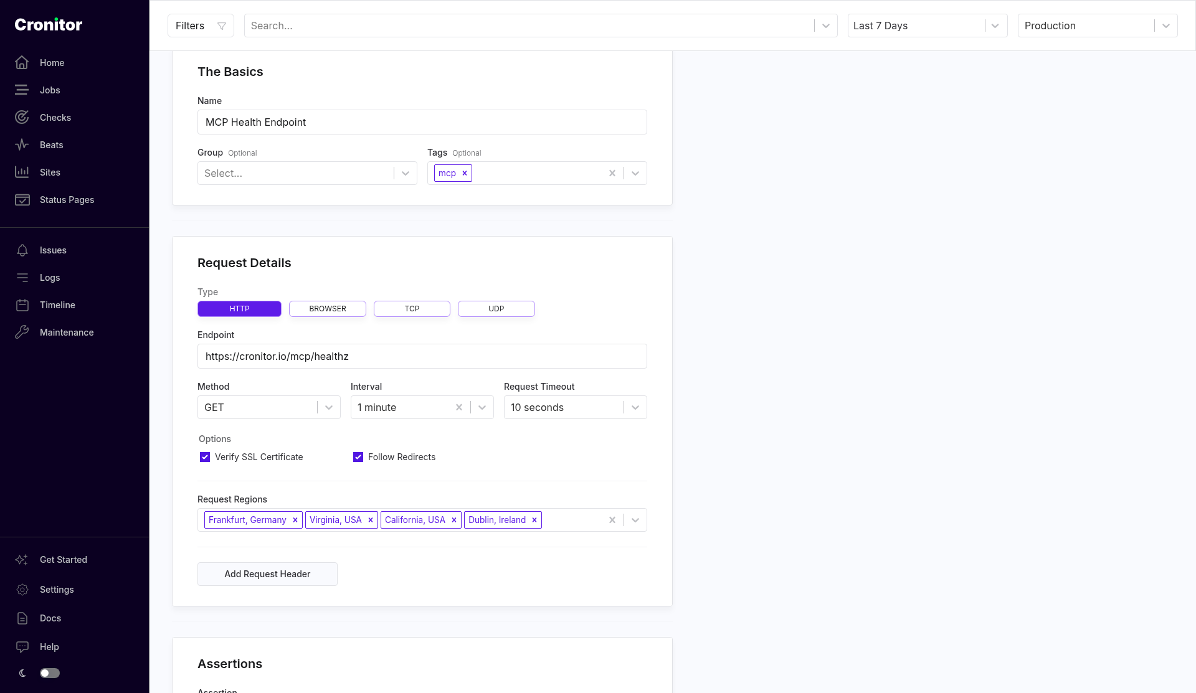Open the Production environment dropdown
The width and height of the screenshot is (1196, 693).
tap(1098, 26)
